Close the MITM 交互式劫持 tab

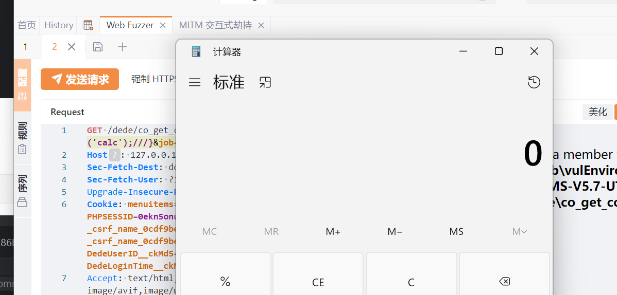[x=261, y=25]
